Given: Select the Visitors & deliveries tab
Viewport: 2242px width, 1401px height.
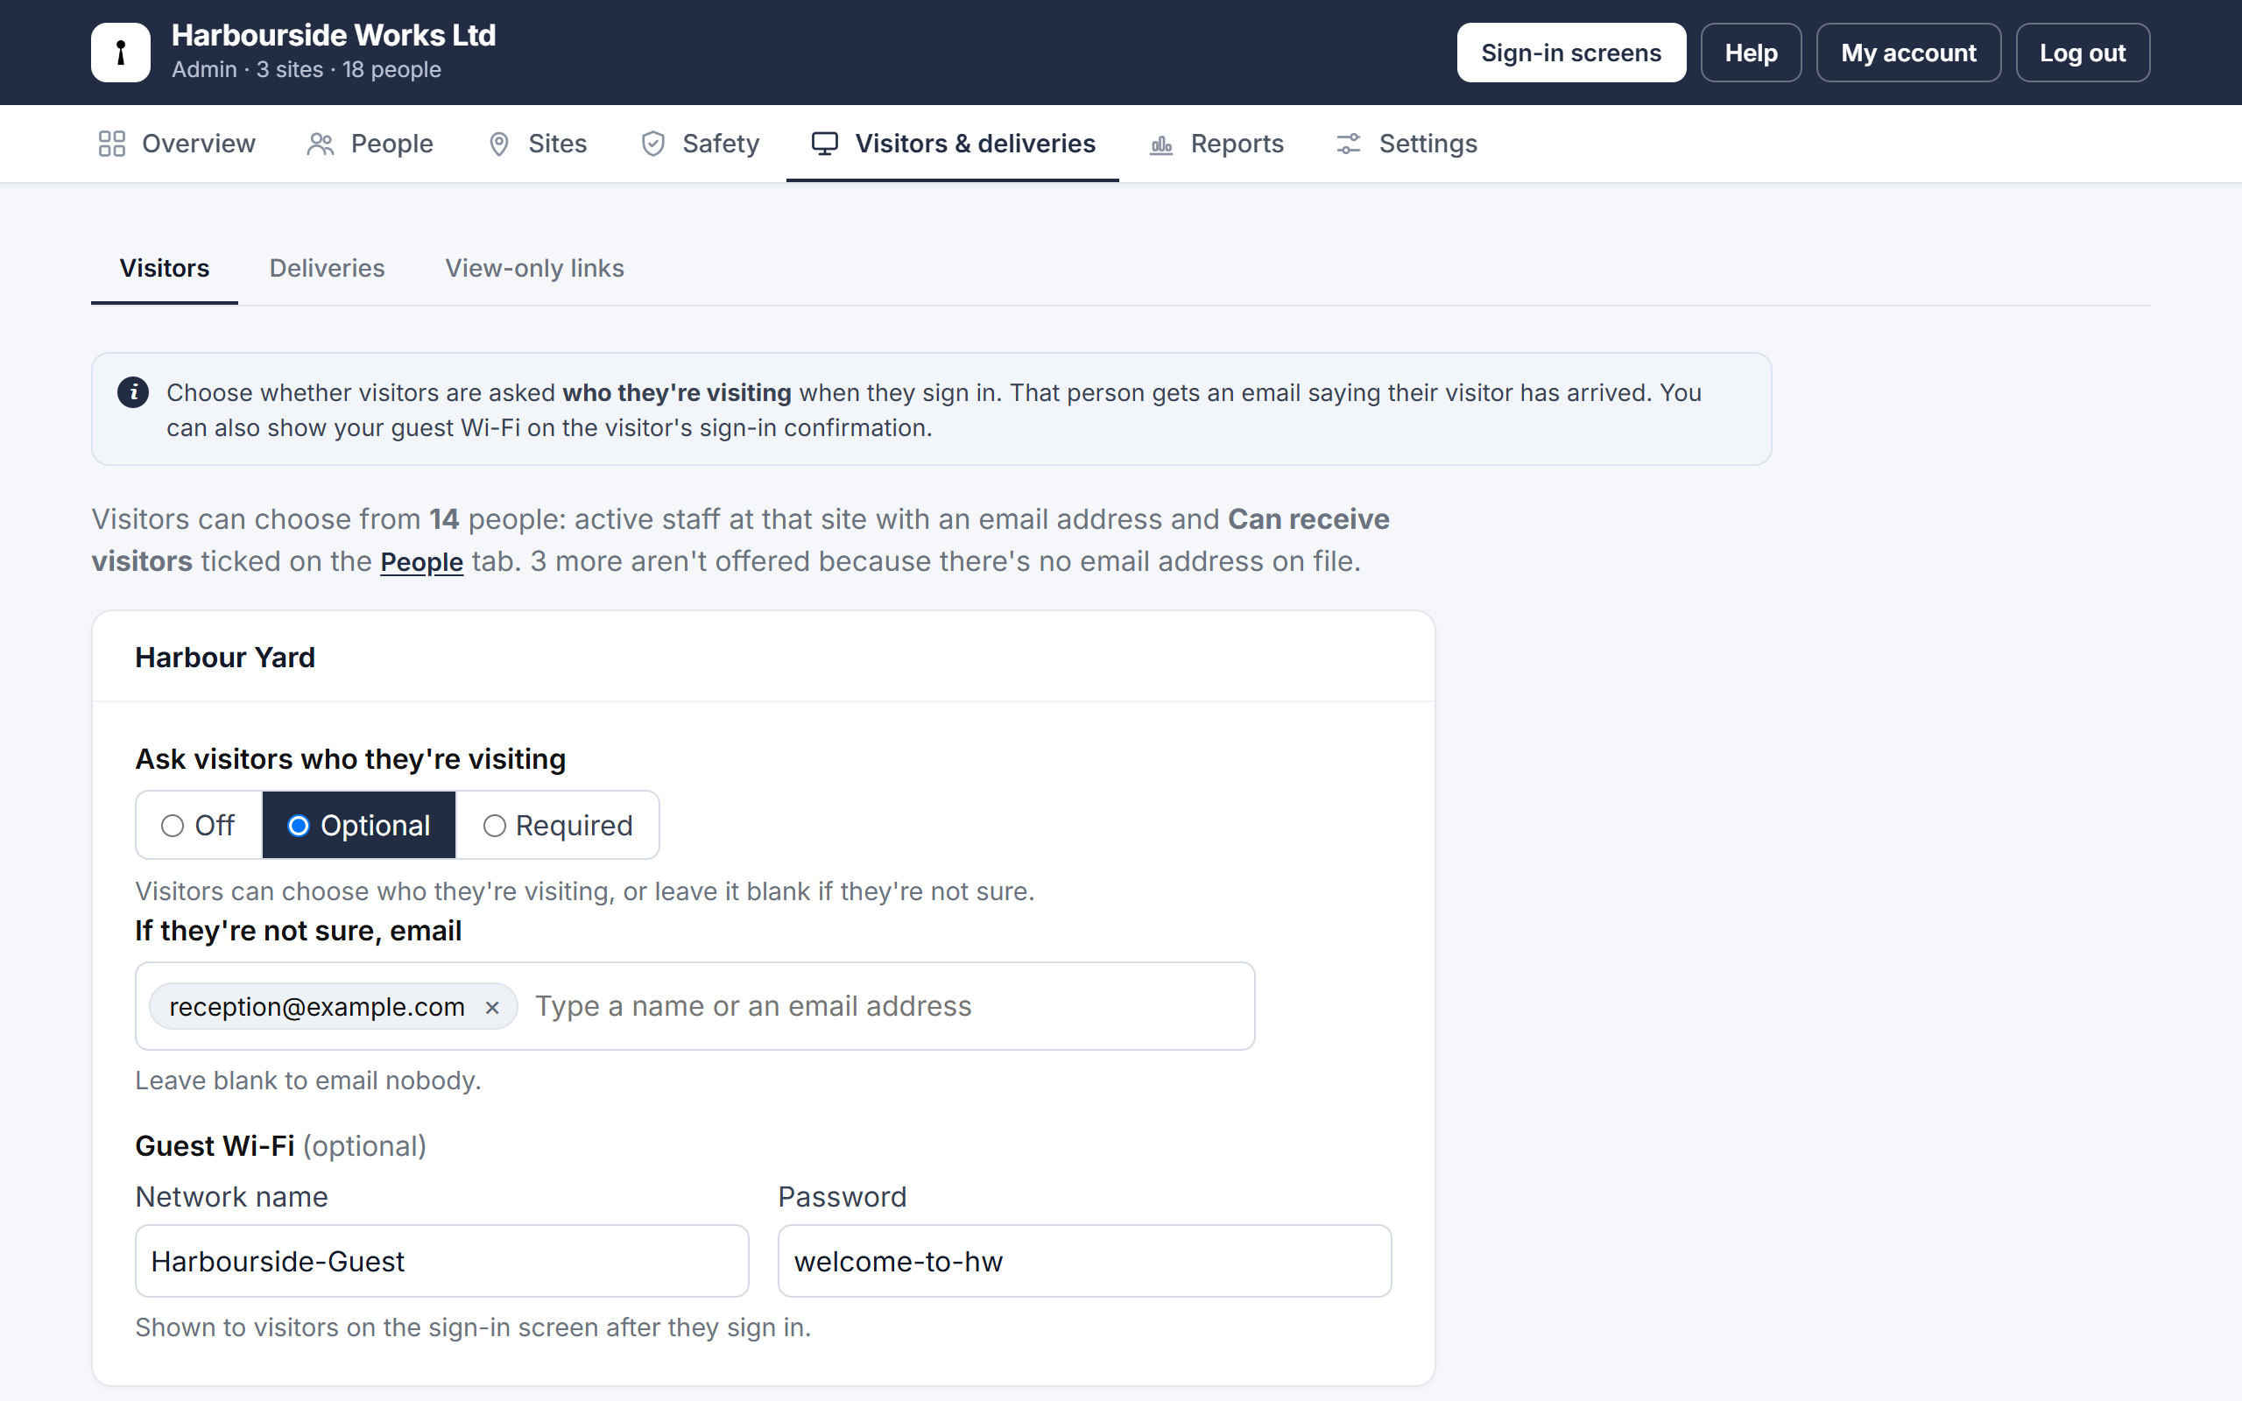Looking at the screenshot, I should (x=952, y=144).
